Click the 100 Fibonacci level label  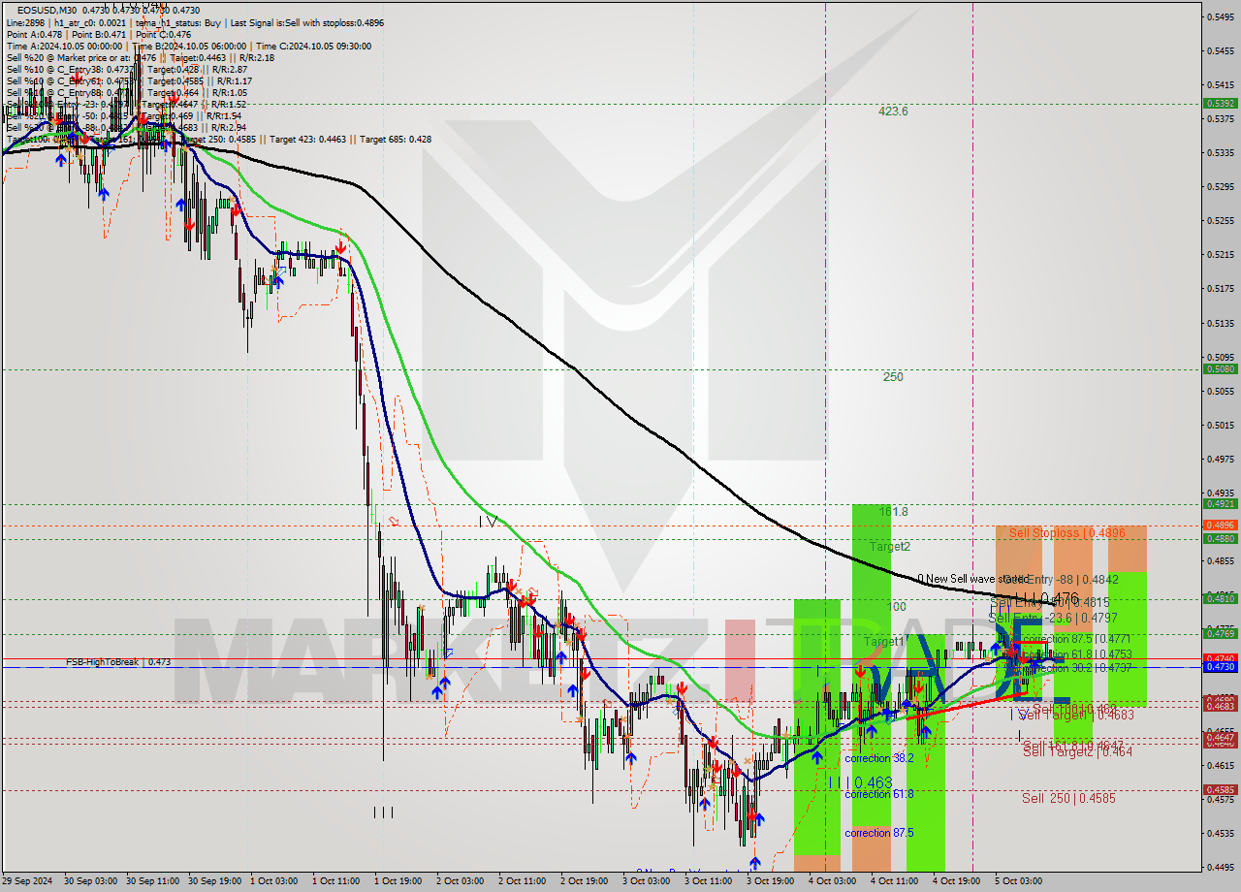click(897, 607)
